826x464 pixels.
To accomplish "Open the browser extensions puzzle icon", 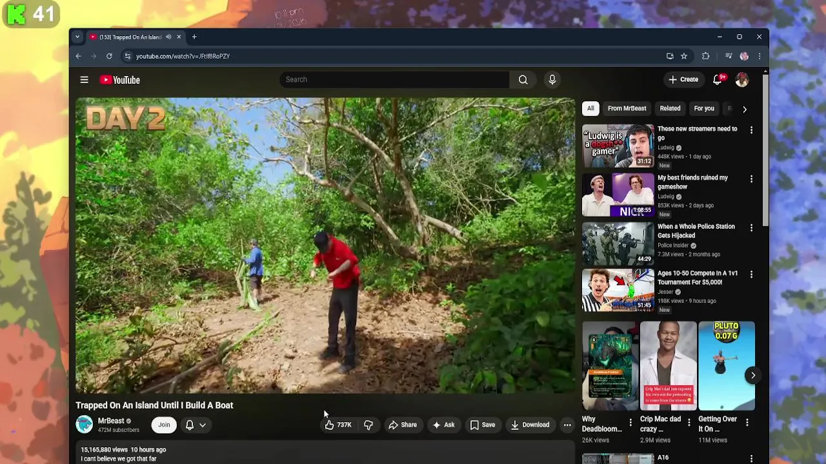I will coord(705,56).
